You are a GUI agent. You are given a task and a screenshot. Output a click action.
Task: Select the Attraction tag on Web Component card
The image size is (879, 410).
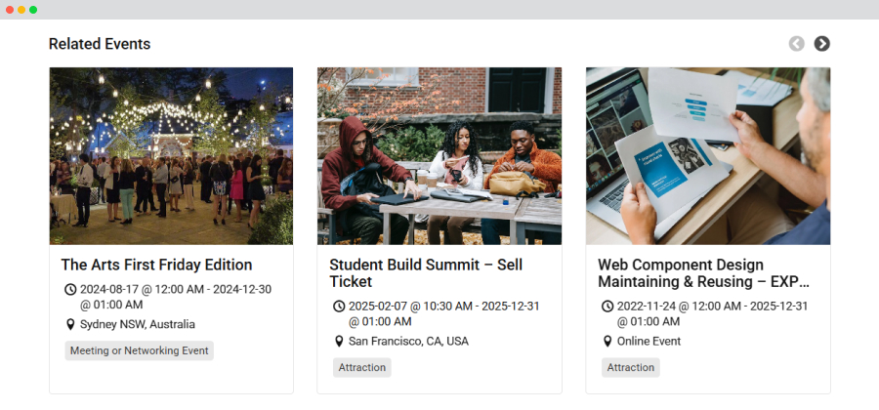click(x=631, y=367)
